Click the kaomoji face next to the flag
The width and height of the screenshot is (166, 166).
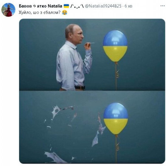coord(77,6)
